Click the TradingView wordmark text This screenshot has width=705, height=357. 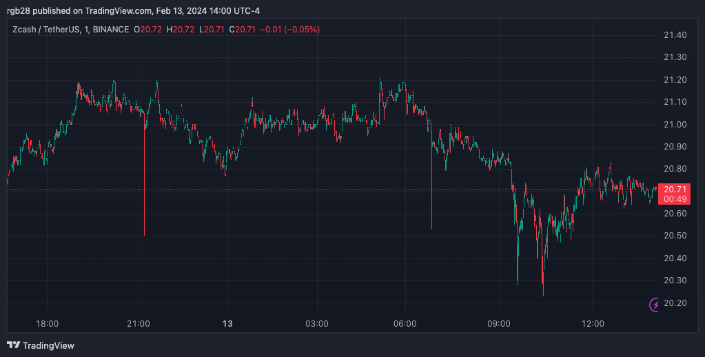click(48, 345)
